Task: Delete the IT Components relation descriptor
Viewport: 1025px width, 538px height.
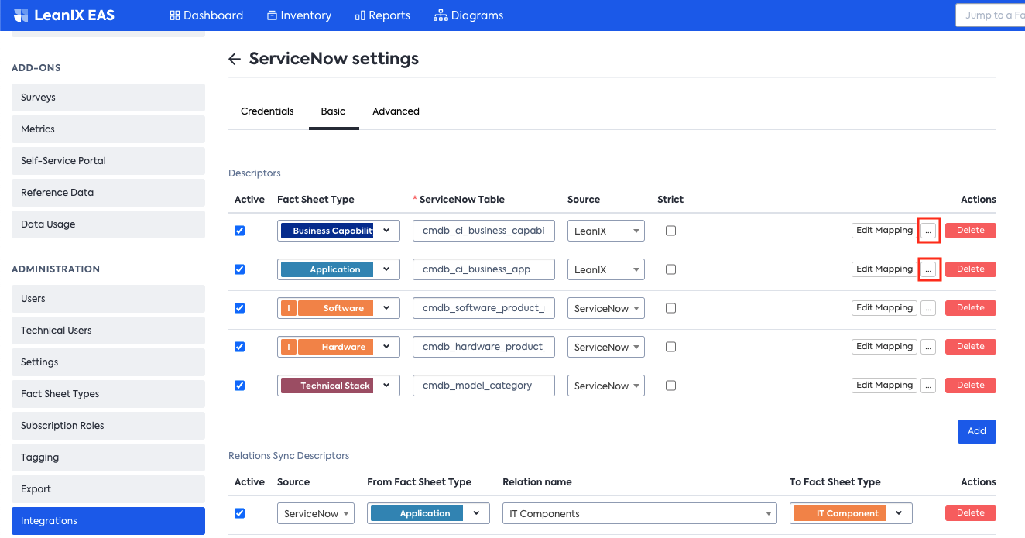Action: tap(971, 513)
